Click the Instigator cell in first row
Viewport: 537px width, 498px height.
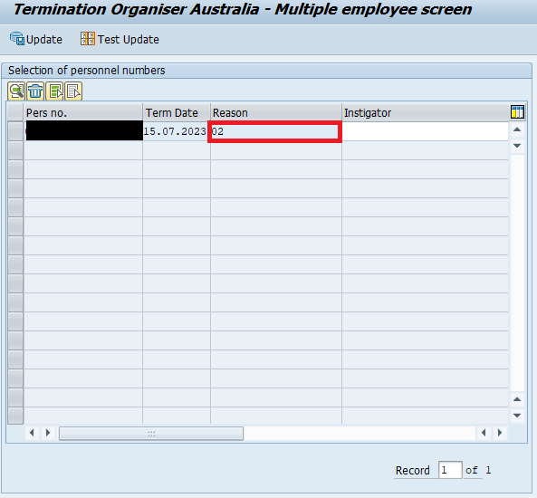point(425,131)
